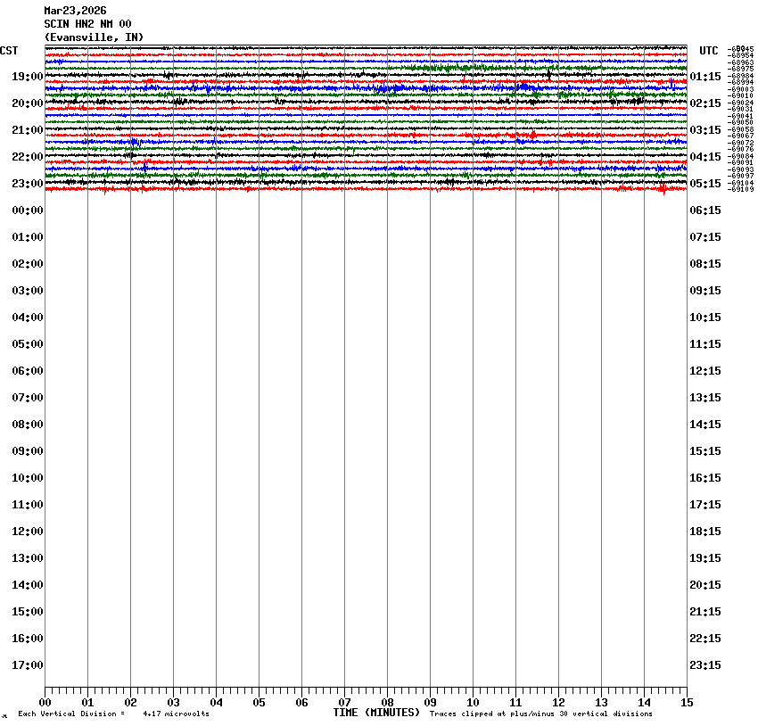758x726 pixels.
Task: Click the TIME (MINUTES) axis title
Action: tap(376, 713)
